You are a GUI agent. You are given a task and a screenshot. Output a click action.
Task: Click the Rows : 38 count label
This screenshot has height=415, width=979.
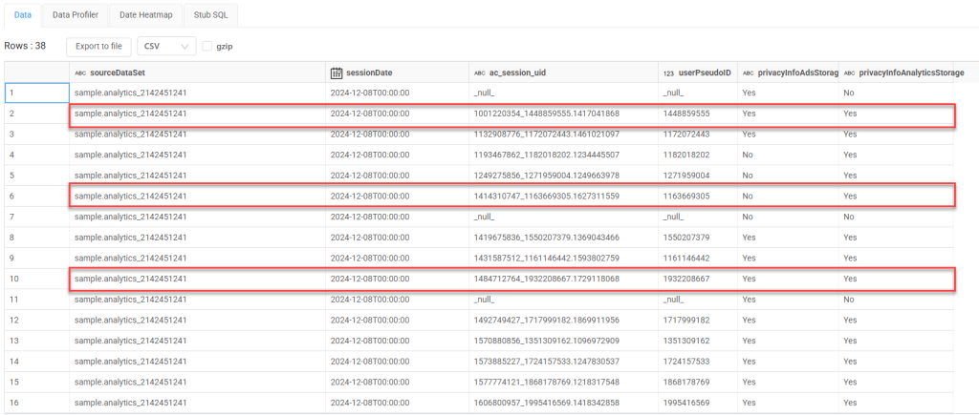[25, 46]
